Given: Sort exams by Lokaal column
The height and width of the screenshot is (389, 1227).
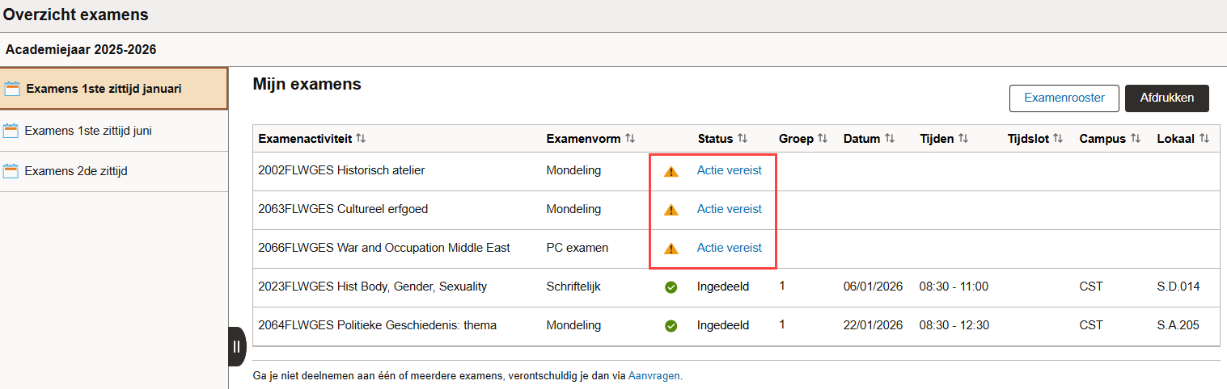Looking at the screenshot, I should point(1204,139).
